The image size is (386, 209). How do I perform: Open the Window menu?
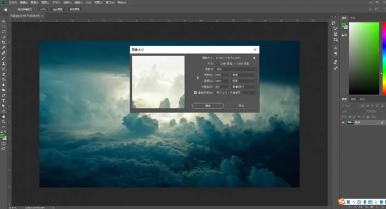[x=110, y=2]
